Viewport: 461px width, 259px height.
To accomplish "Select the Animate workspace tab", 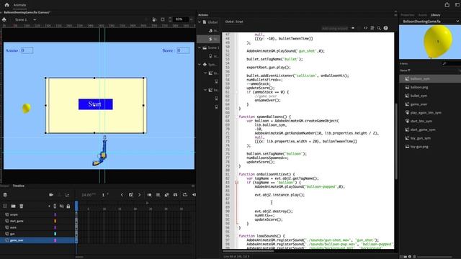I will tap(19, 5).
